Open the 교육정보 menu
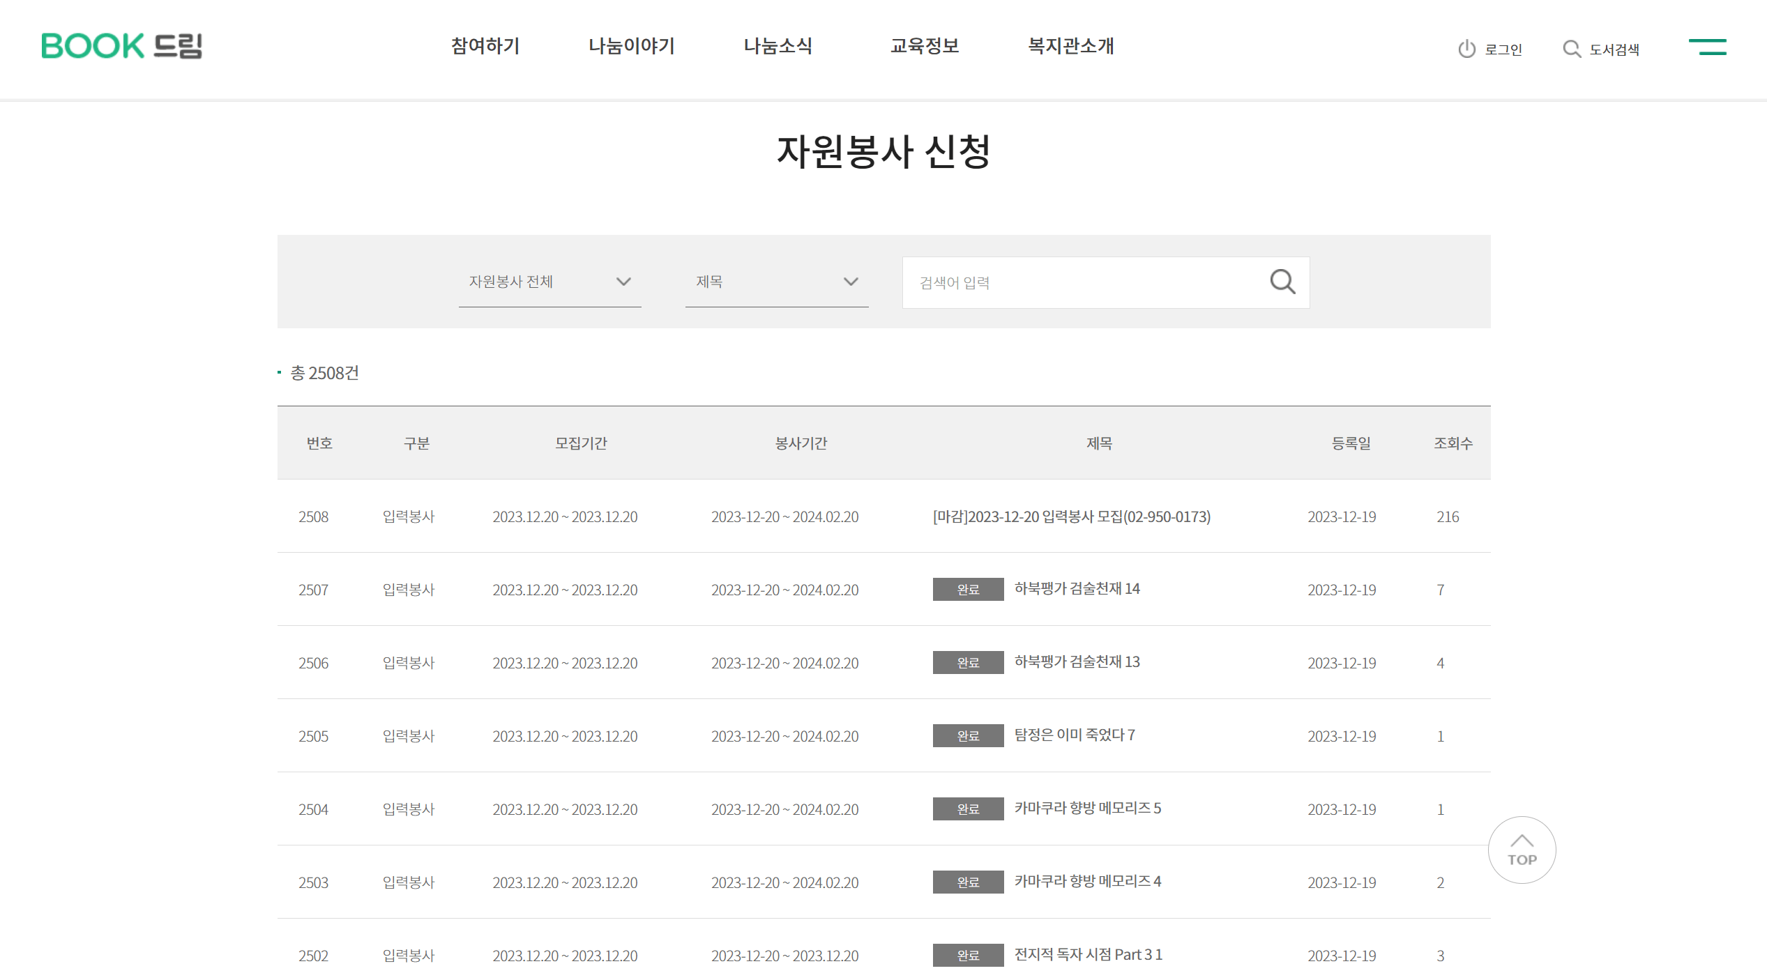Image resolution: width=1767 pixels, height=980 pixels. 925,46
